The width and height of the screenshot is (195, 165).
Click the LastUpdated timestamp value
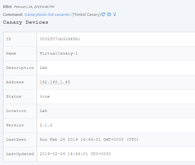click(75, 154)
